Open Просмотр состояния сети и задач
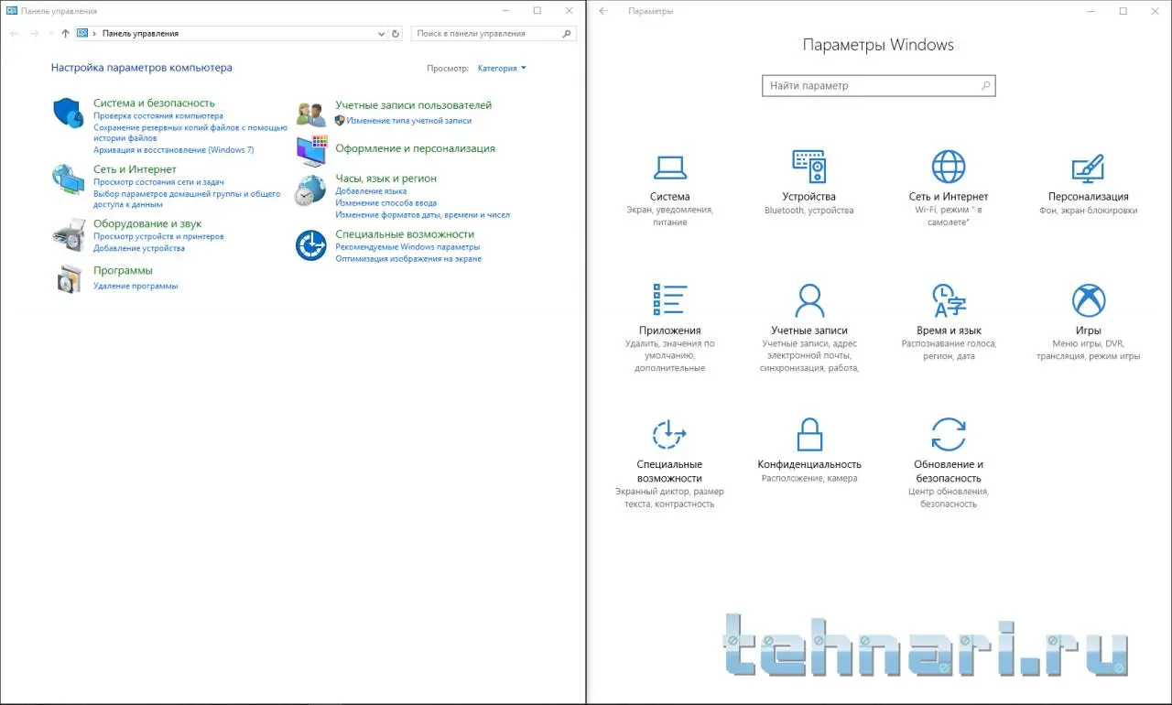Screen dimensions: 1172x705 158,182
